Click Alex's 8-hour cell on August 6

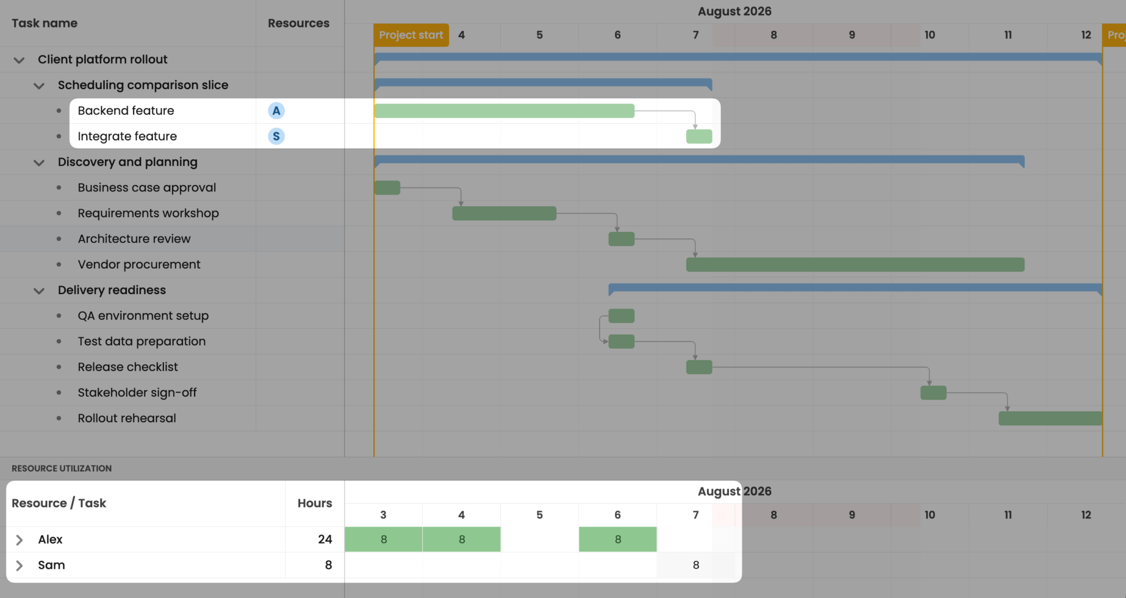point(617,539)
